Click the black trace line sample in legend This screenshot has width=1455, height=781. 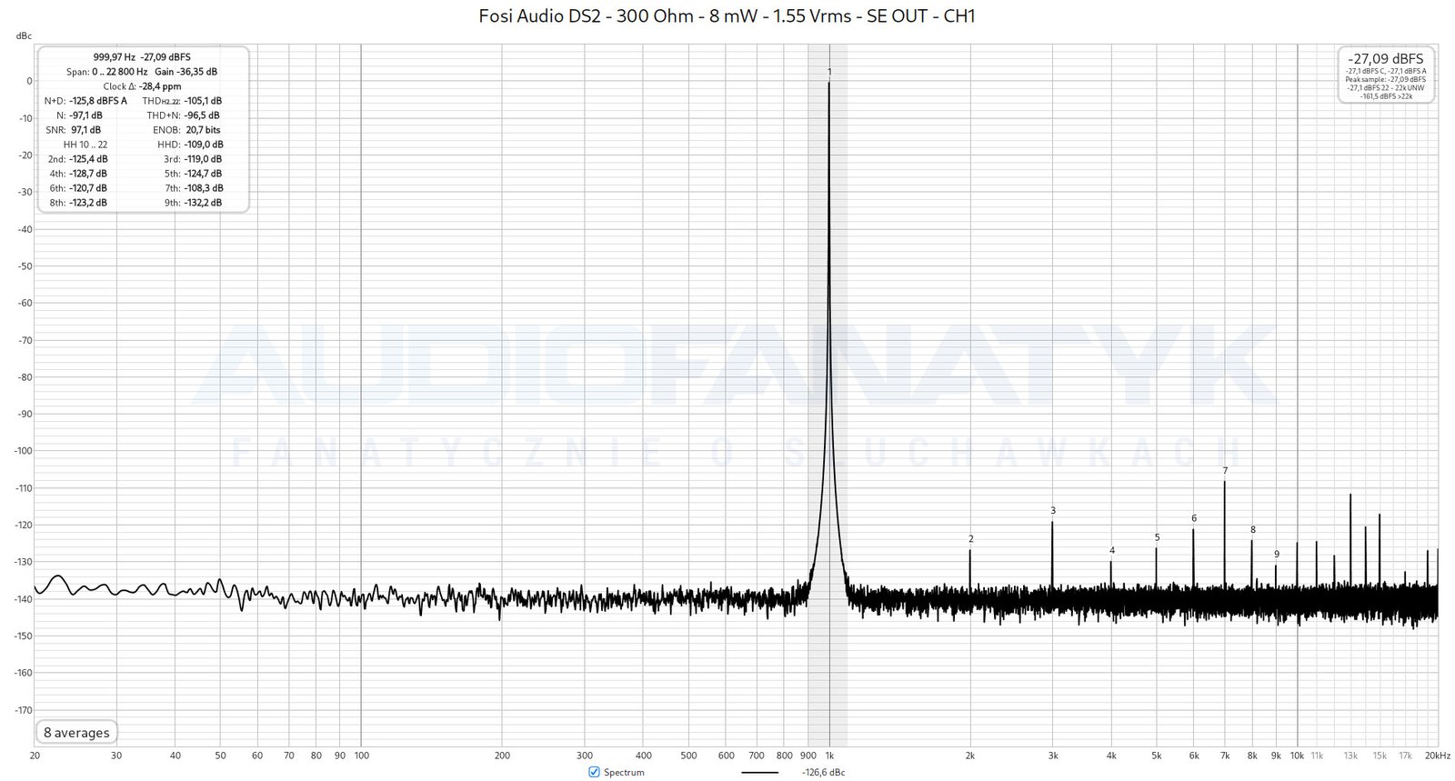click(759, 772)
